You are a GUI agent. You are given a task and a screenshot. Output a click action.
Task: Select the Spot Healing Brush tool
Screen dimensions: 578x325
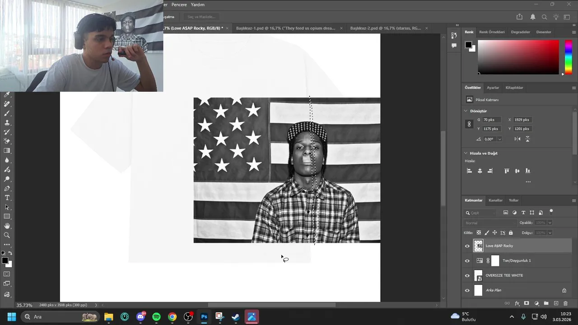(7, 104)
